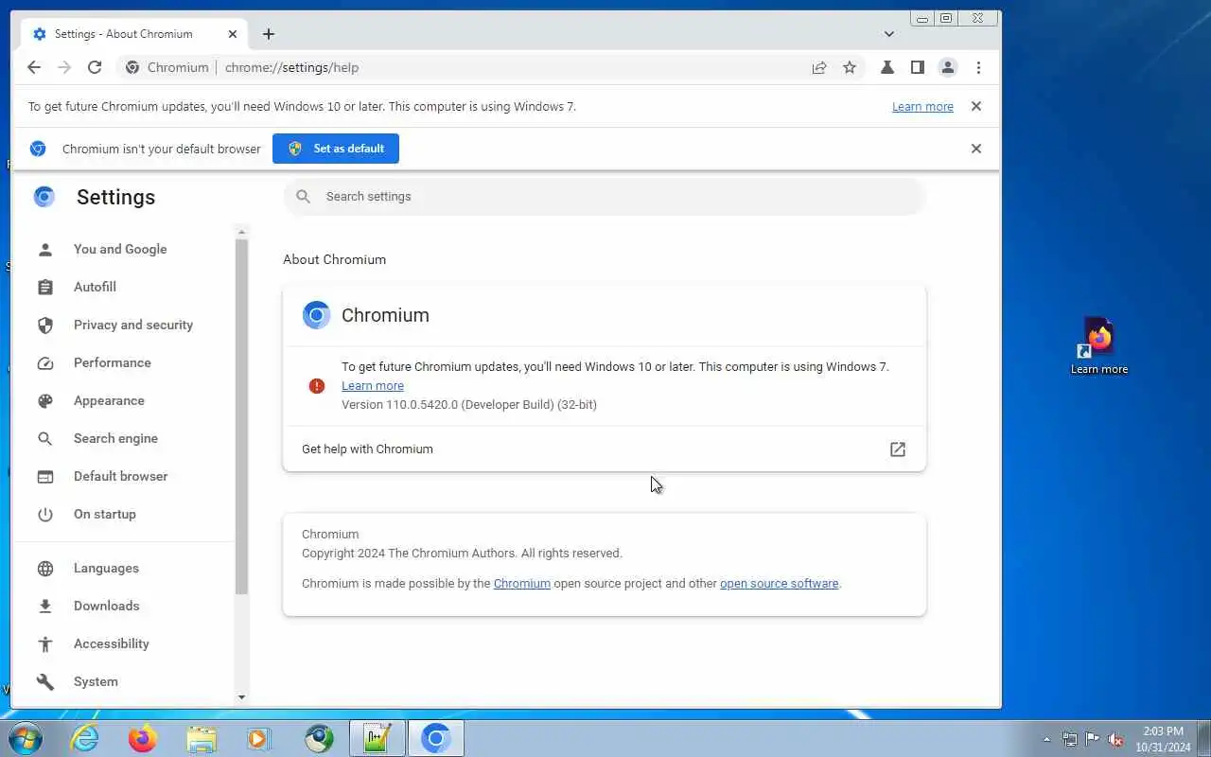Image resolution: width=1211 pixels, height=757 pixels.
Task: Reload the settings page
Action: (95, 67)
